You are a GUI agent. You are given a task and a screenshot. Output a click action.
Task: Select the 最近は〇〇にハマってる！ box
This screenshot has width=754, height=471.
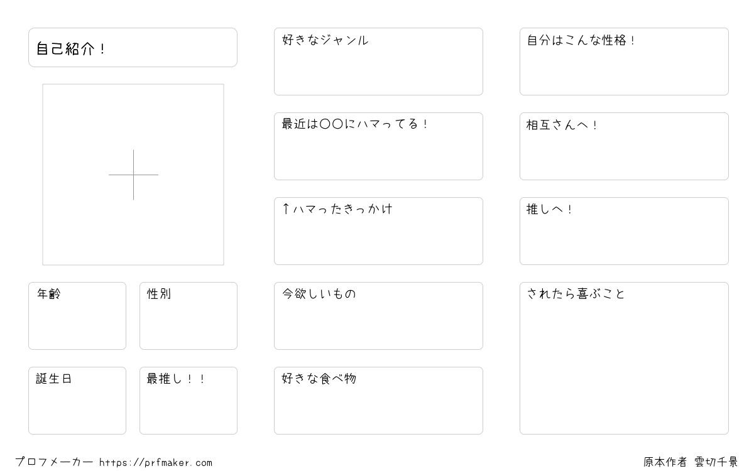pos(378,146)
